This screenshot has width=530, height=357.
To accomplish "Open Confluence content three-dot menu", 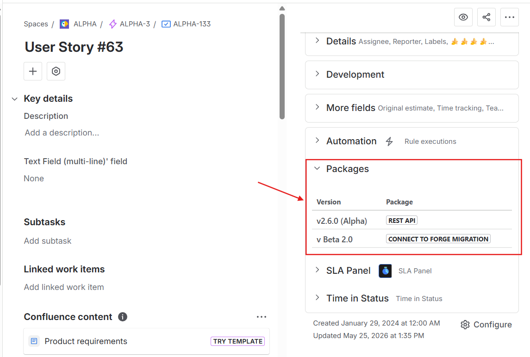I will point(261,317).
